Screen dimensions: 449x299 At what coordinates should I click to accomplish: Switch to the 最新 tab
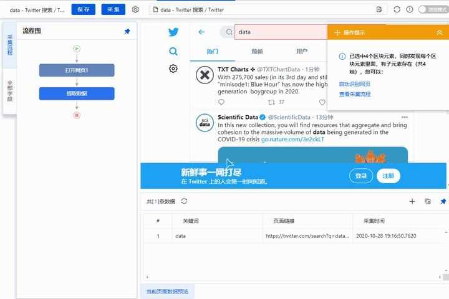point(257,52)
